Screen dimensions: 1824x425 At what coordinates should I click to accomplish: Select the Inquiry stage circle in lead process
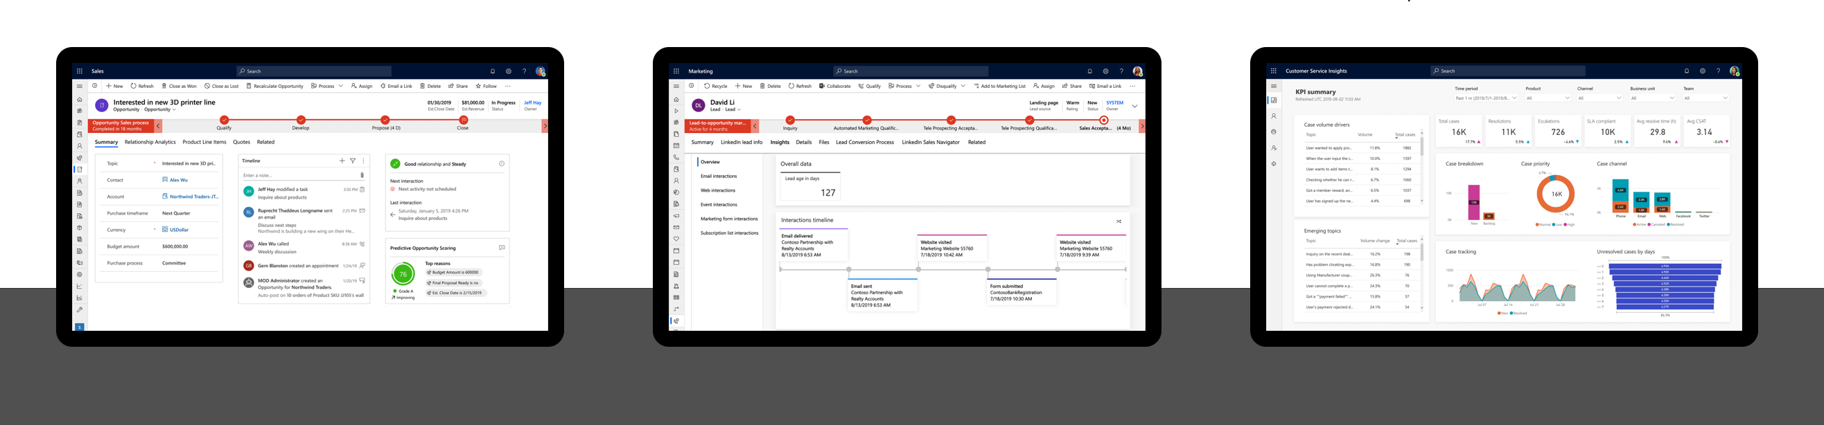[x=790, y=120]
